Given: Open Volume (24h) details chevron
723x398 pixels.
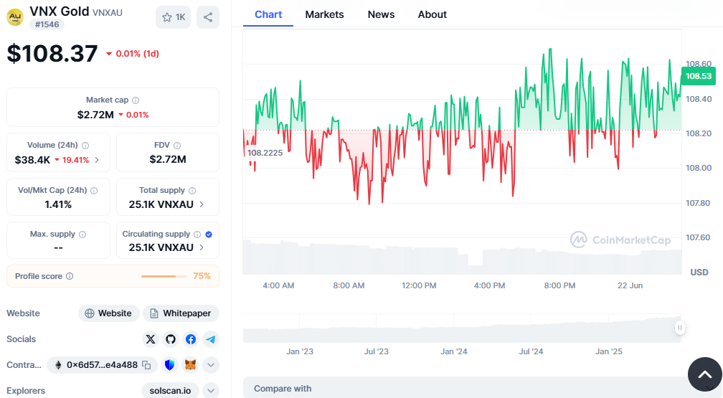Looking at the screenshot, I should (97, 160).
